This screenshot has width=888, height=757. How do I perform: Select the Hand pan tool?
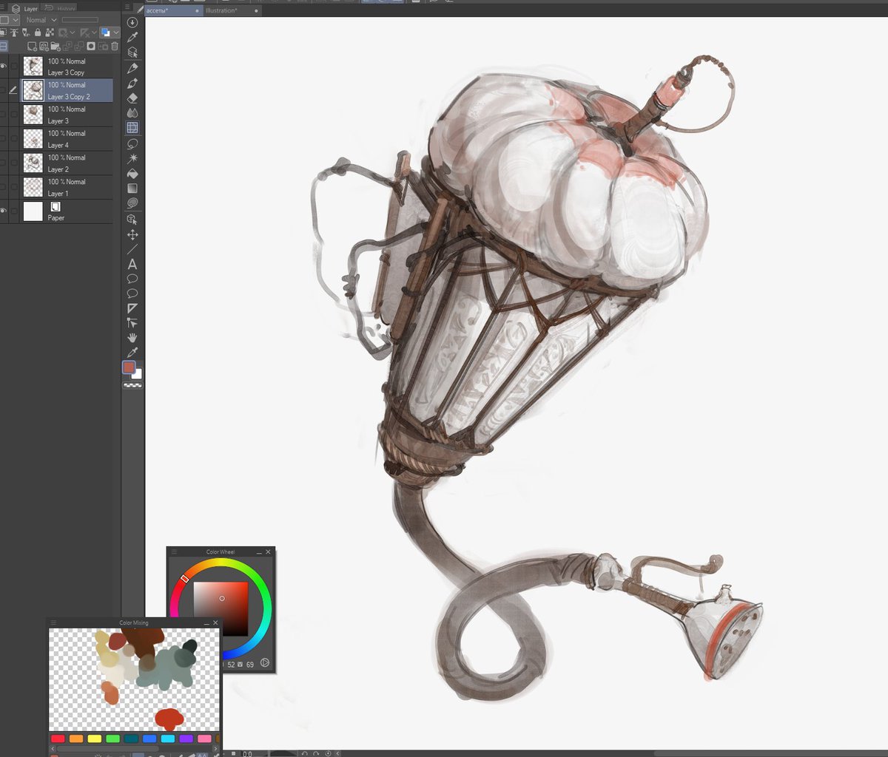132,338
